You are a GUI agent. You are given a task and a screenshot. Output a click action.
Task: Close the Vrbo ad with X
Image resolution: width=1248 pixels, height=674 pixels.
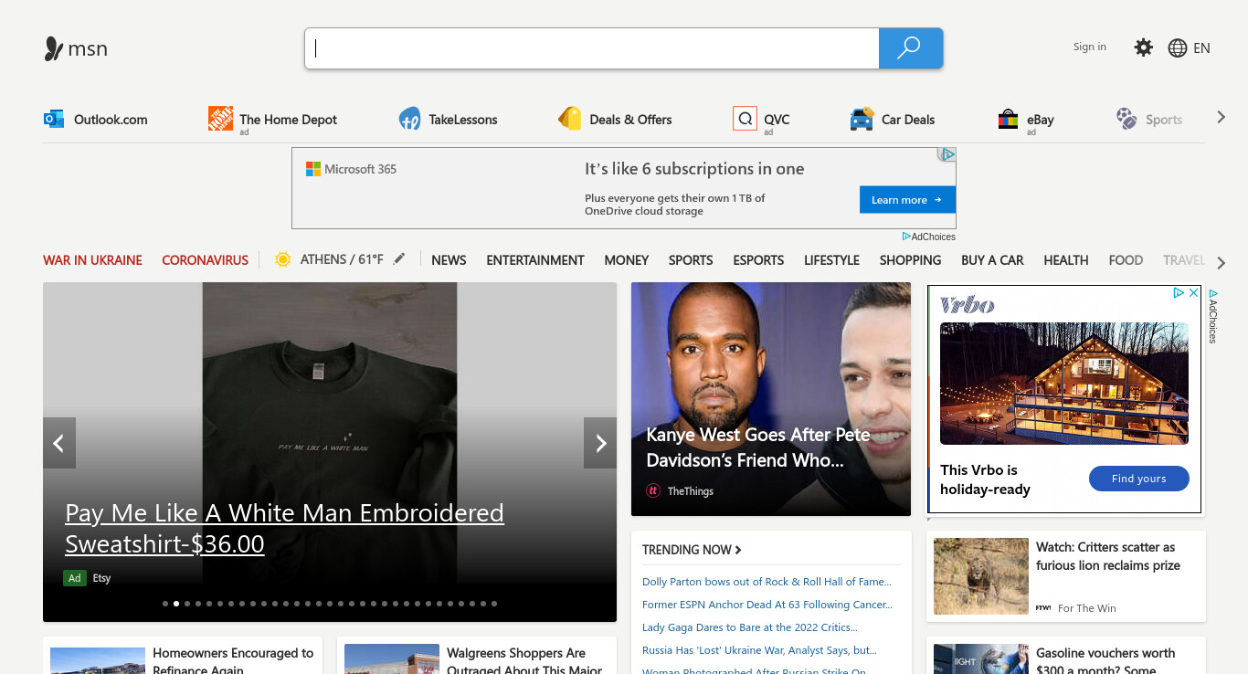(x=1193, y=293)
